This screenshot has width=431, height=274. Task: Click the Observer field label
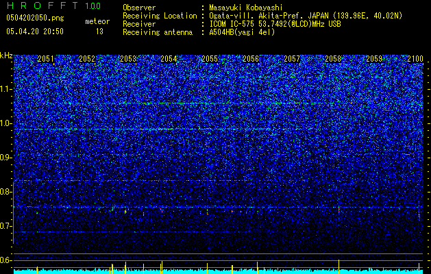click(x=139, y=8)
